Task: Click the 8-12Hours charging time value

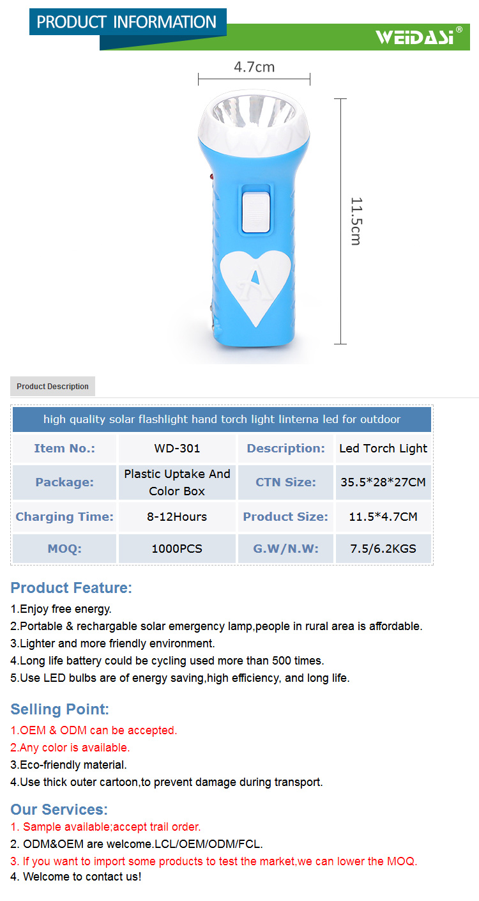Action: pyautogui.click(x=177, y=517)
